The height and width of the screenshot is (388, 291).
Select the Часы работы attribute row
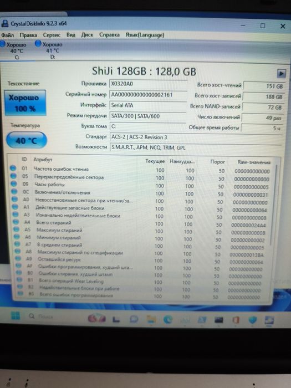pos(140,185)
